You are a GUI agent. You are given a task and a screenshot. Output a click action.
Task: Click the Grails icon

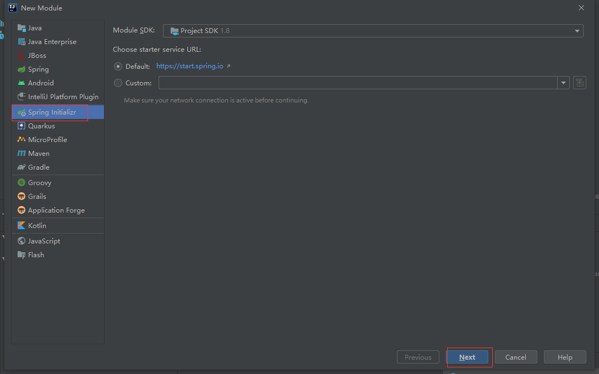pyautogui.click(x=21, y=196)
